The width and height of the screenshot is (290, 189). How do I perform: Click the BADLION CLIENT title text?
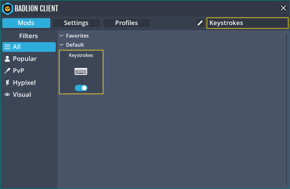tap(37, 9)
